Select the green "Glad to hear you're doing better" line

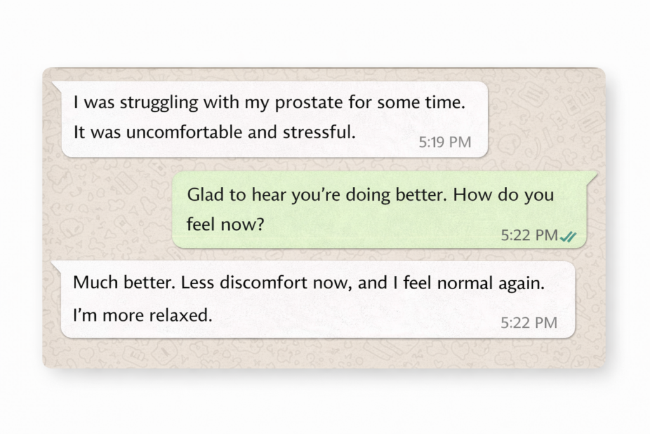click(x=370, y=195)
